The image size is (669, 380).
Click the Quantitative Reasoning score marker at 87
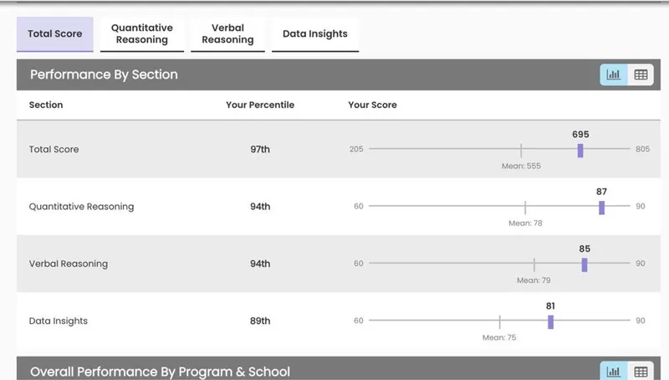(x=601, y=208)
